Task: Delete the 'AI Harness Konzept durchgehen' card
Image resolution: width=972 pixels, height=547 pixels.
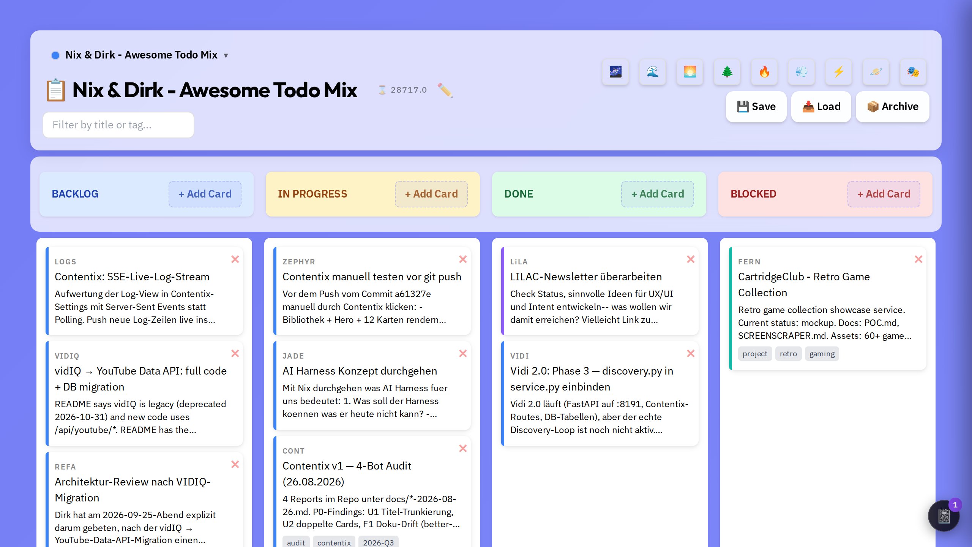Action: tap(463, 353)
